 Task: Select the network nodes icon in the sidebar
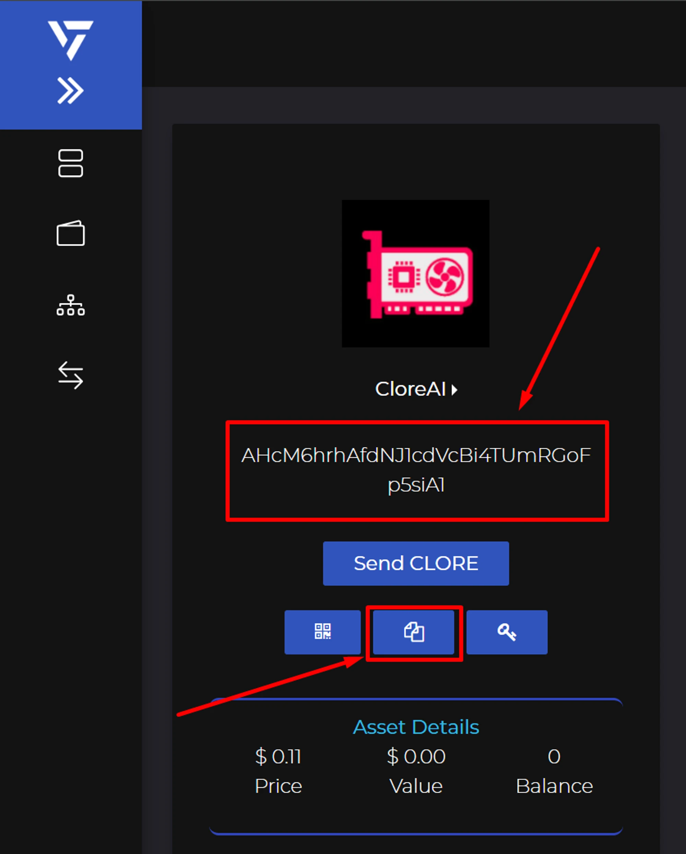[71, 305]
